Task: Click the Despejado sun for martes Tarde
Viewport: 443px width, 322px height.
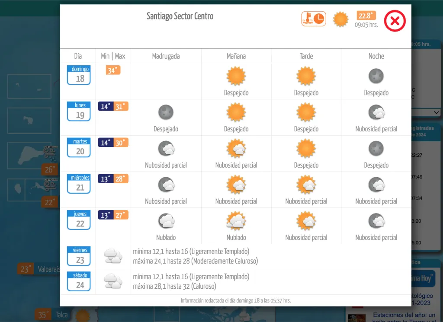Action: 306,148
